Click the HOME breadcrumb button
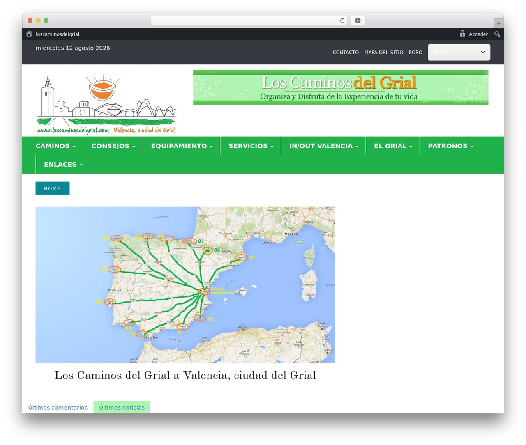The height and width of the screenshot is (445, 526). click(53, 188)
